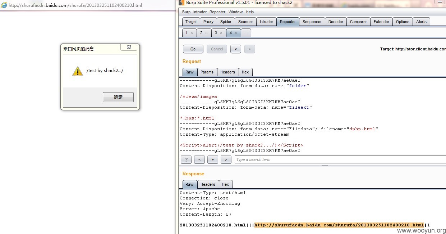The height and width of the screenshot is (234, 446).
Task: Close Repeater sub-tab 2
Action: point(206,33)
